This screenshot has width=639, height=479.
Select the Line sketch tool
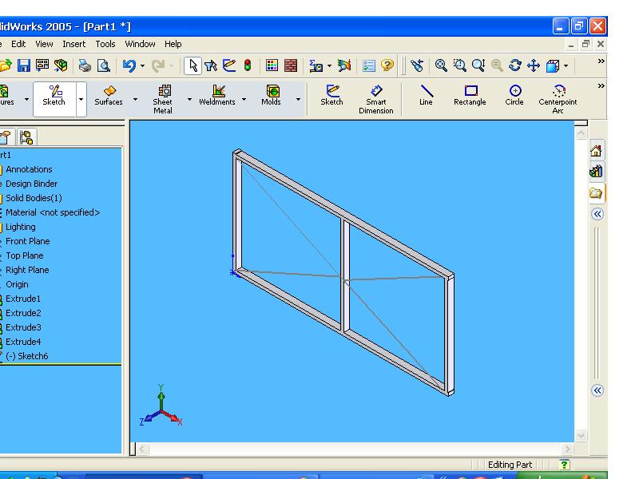[427, 96]
